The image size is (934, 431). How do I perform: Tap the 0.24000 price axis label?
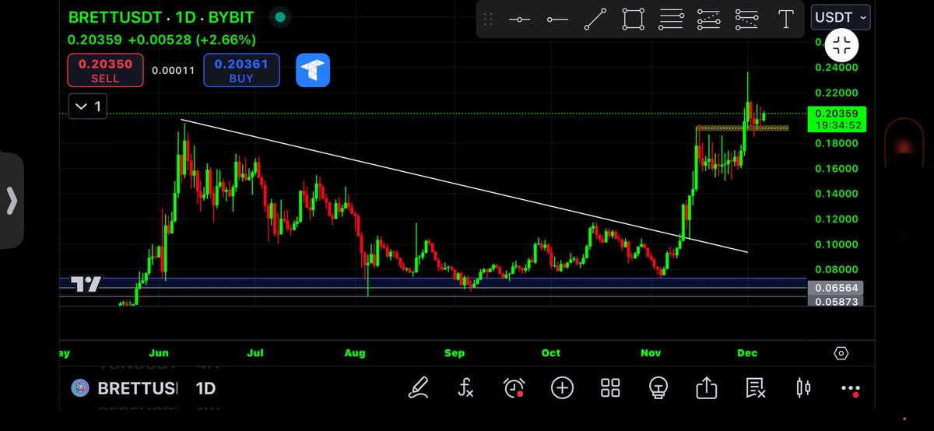point(835,68)
